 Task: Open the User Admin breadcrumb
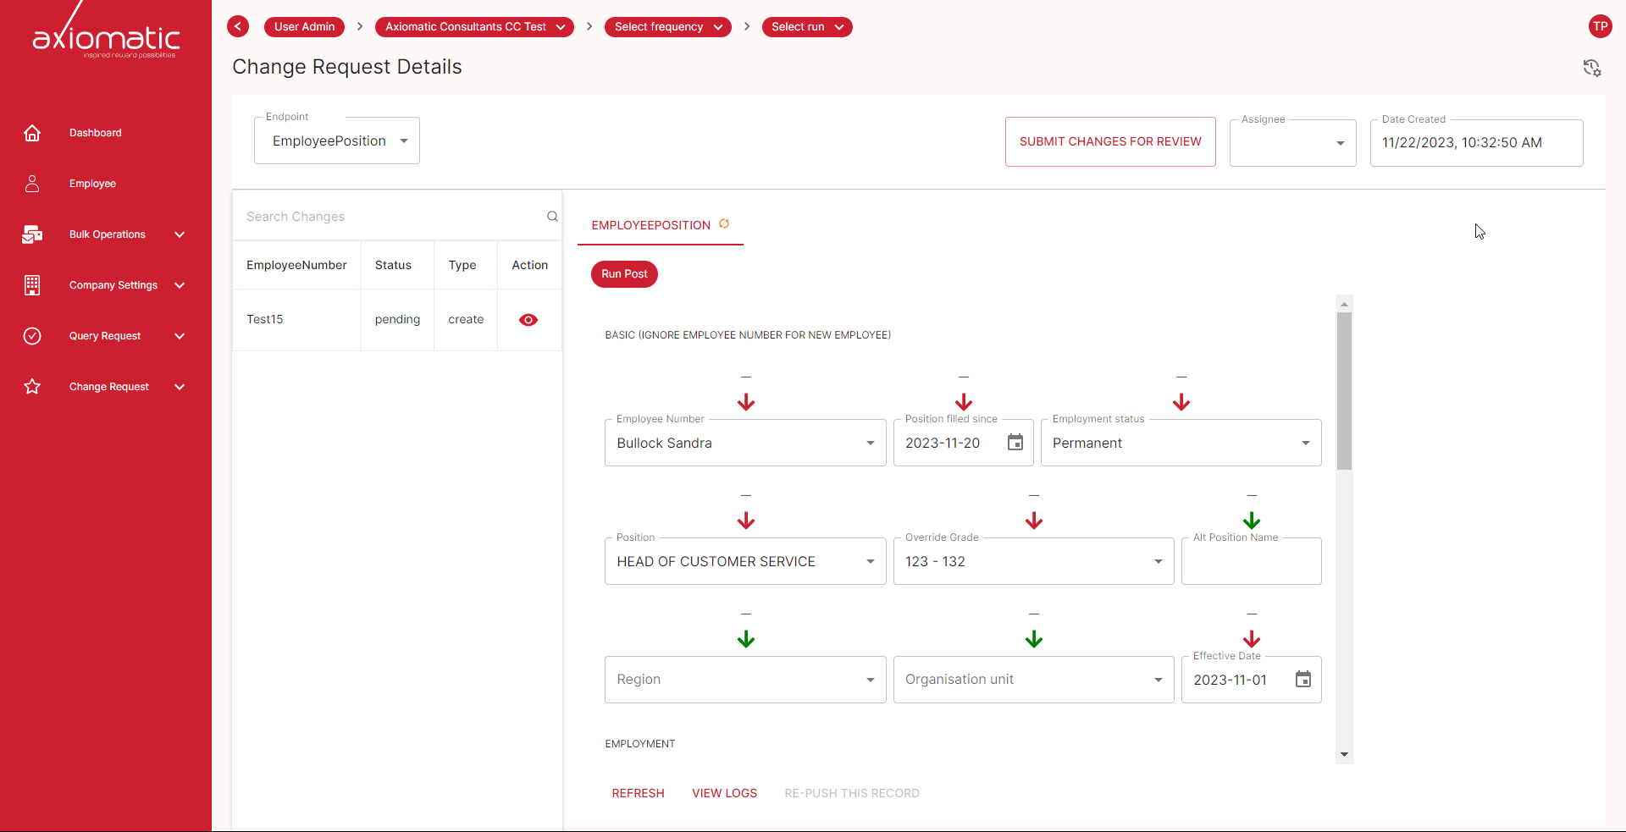tap(303, 26)
